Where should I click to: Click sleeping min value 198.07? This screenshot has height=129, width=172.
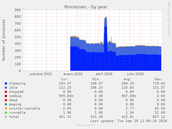97,83
